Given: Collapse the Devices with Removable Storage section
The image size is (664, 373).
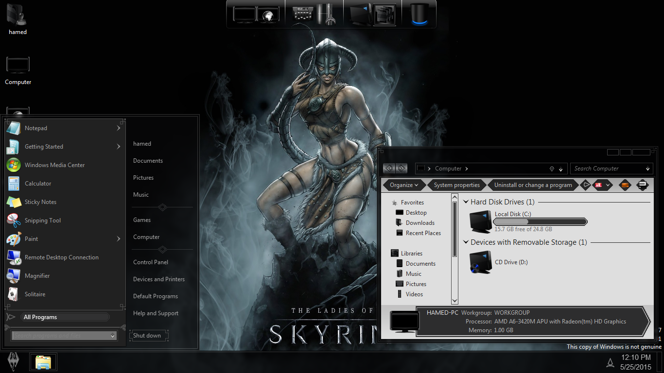Looking at the screenshot, I should click(466, 242).
